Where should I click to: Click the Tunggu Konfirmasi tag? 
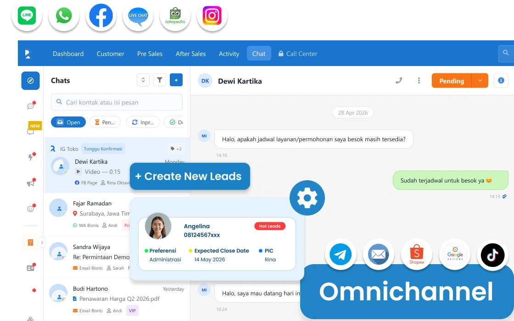pos(103,149)
